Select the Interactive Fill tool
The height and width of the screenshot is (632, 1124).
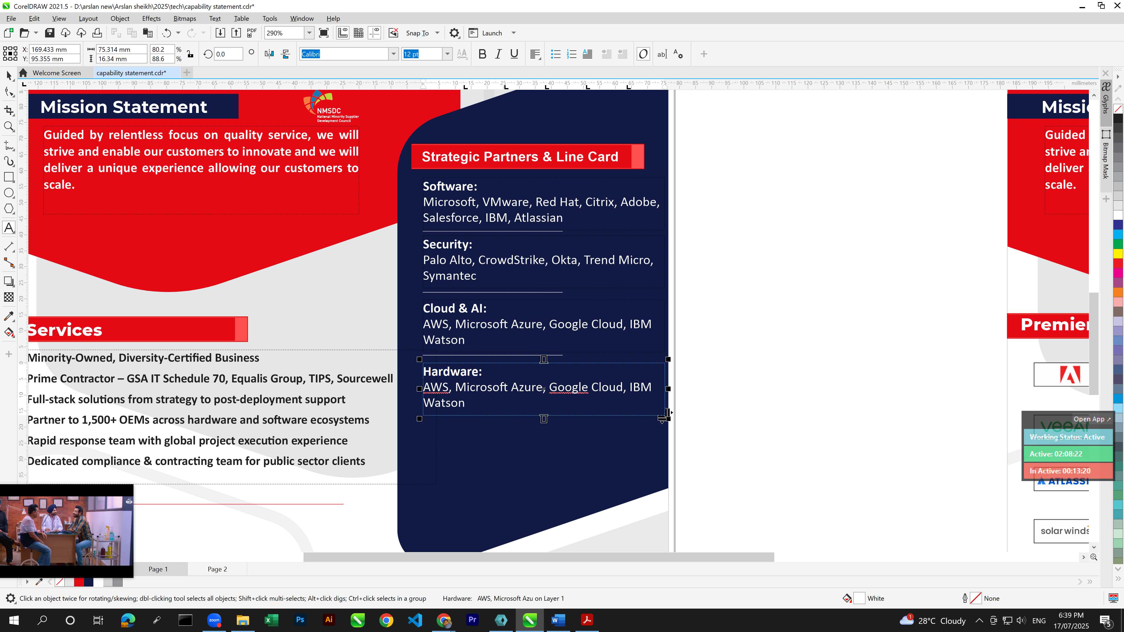9,332
